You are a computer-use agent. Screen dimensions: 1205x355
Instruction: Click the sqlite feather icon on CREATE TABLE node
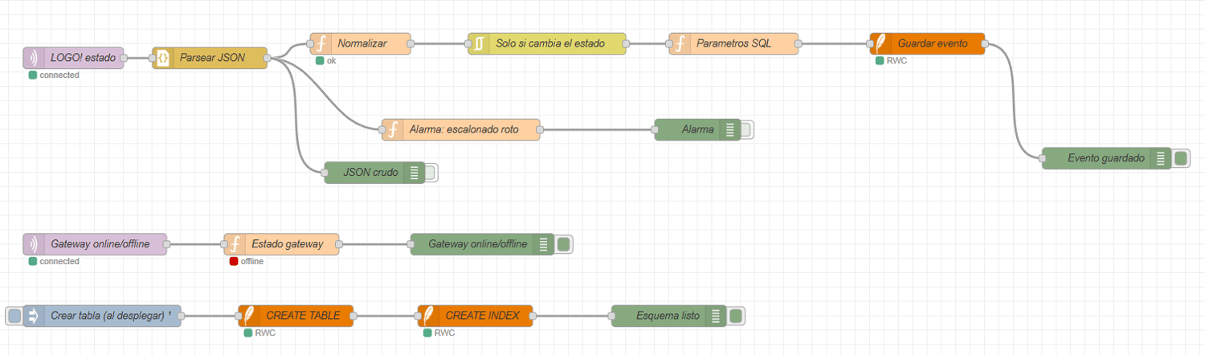click(249, 316)
